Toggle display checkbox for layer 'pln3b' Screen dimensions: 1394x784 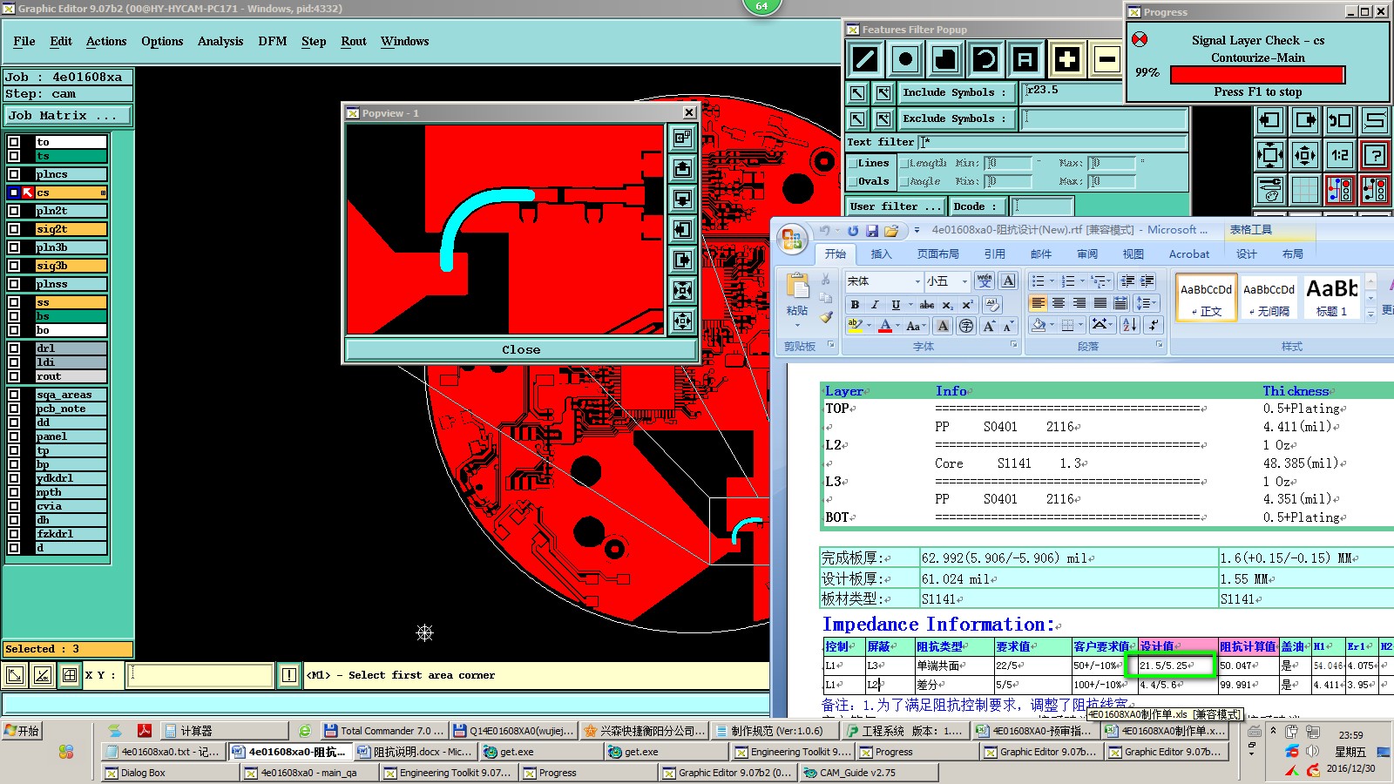click(14, 247)
